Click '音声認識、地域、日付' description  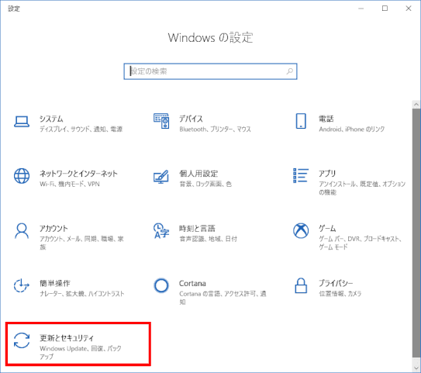208,239
